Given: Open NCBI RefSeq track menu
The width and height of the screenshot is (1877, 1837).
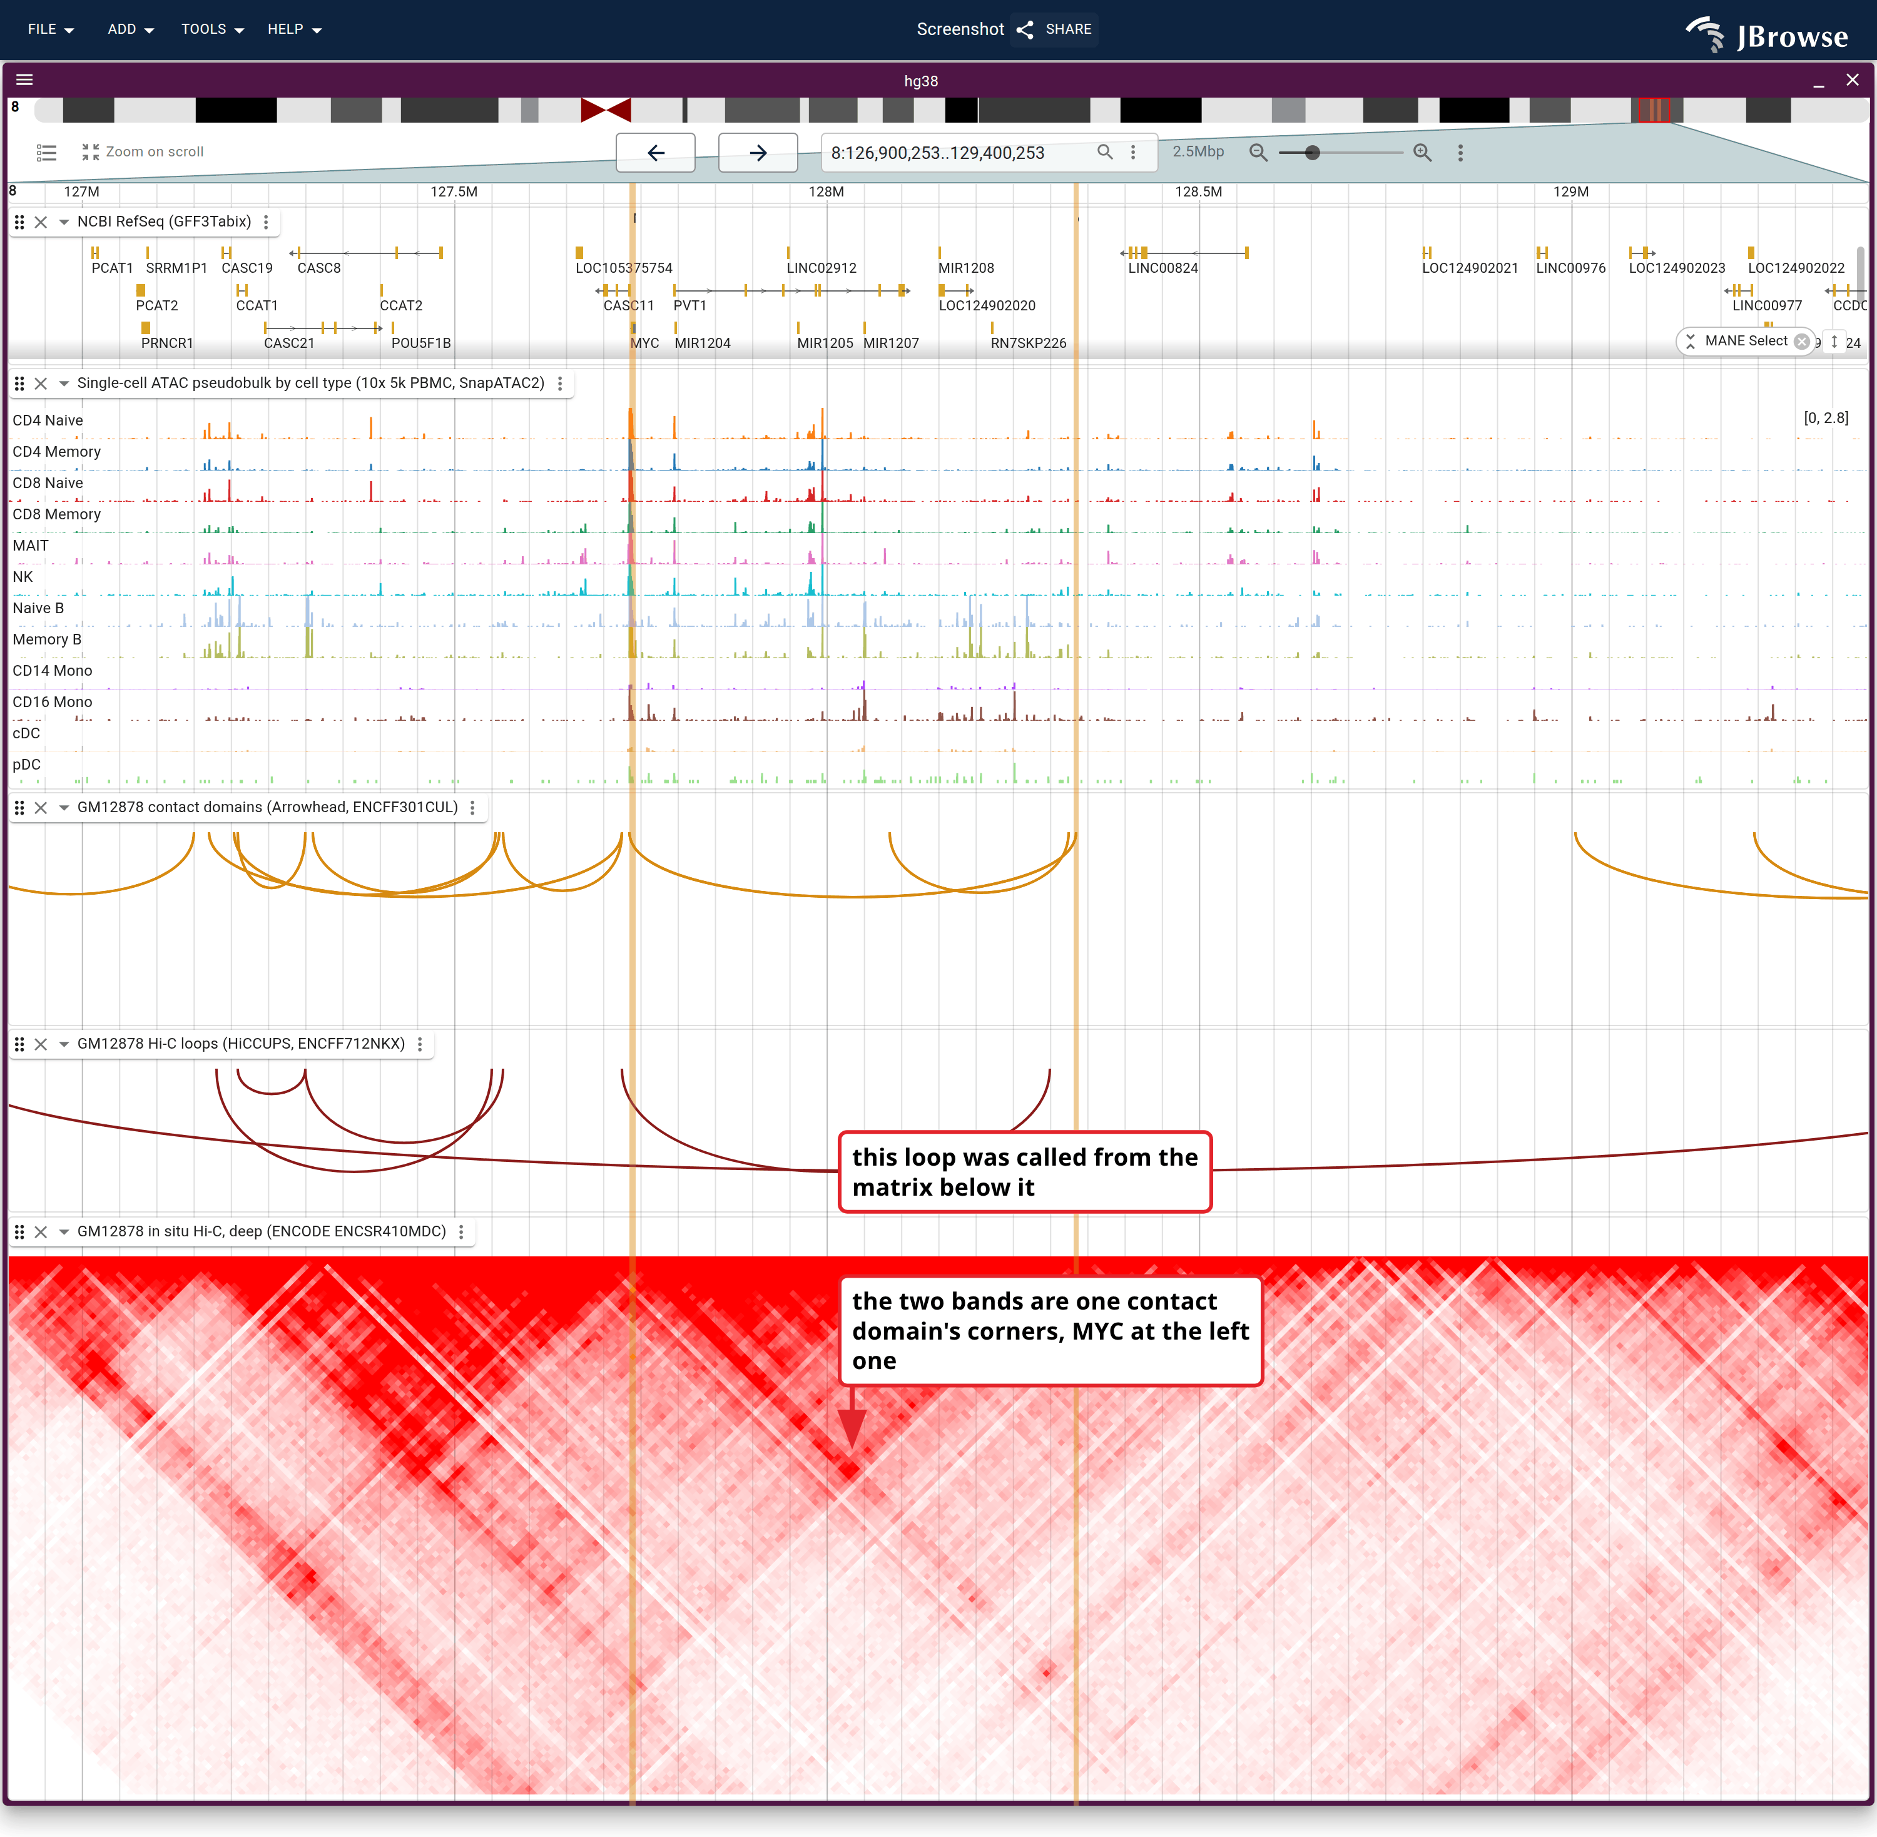Looking at the screenshot, I should coord(266,222).
